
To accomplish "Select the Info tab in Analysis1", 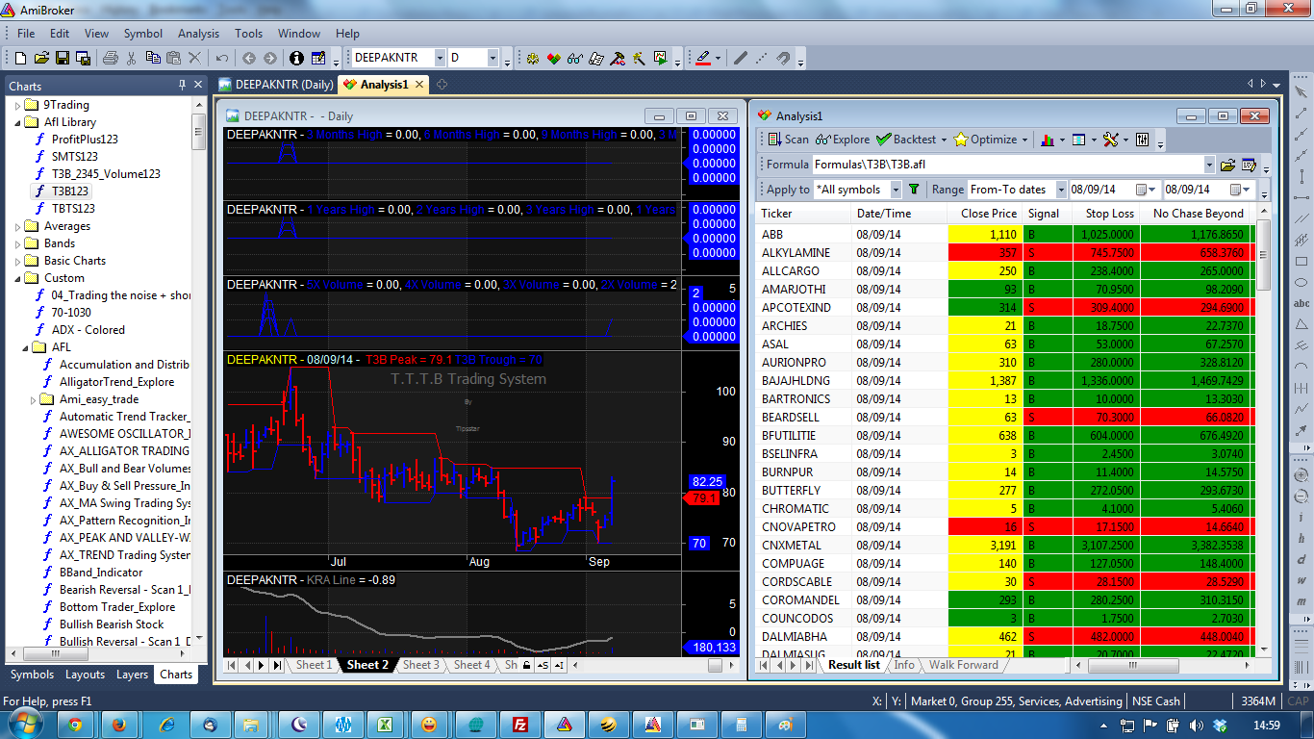I will point(904,665).
